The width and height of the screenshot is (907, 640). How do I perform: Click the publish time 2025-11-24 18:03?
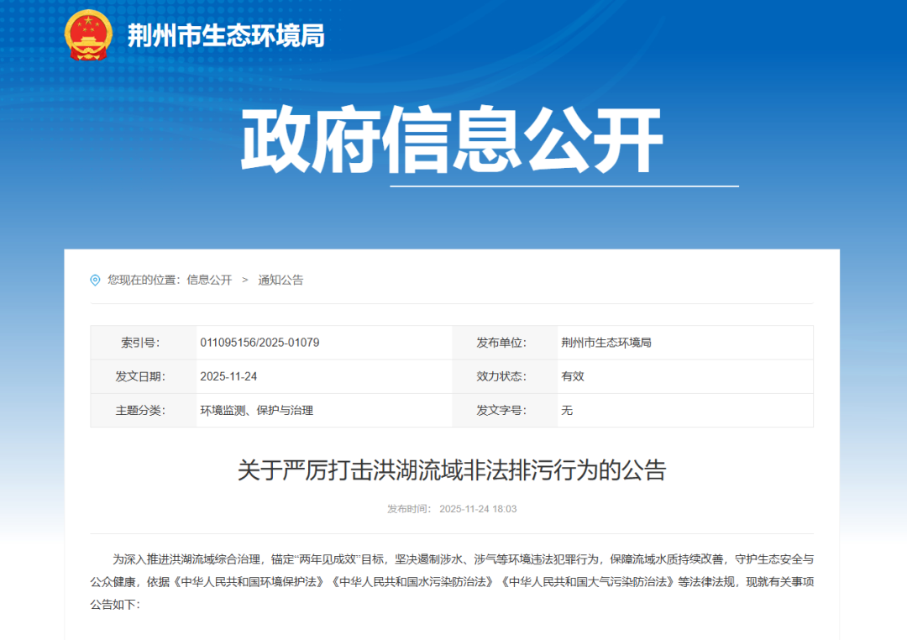[478, 509]
